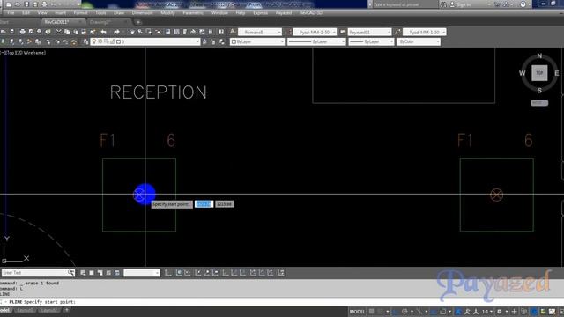Open the Dimension menu

(143, 12)
